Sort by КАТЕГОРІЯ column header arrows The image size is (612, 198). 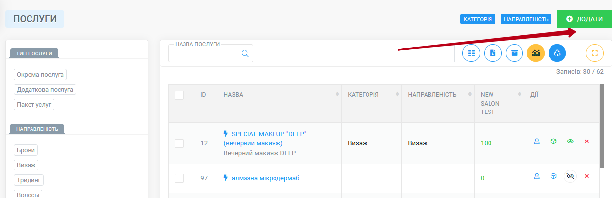[x=397, y=94]
